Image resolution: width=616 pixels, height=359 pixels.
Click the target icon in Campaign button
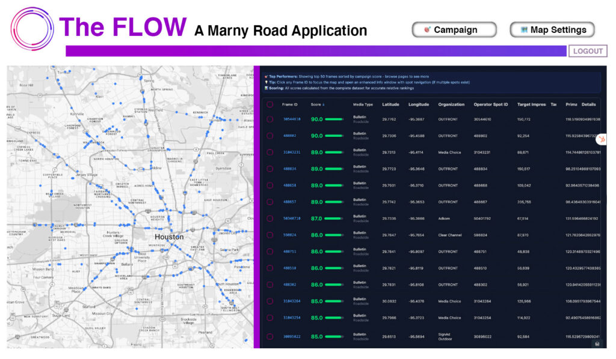pos(427,29)
